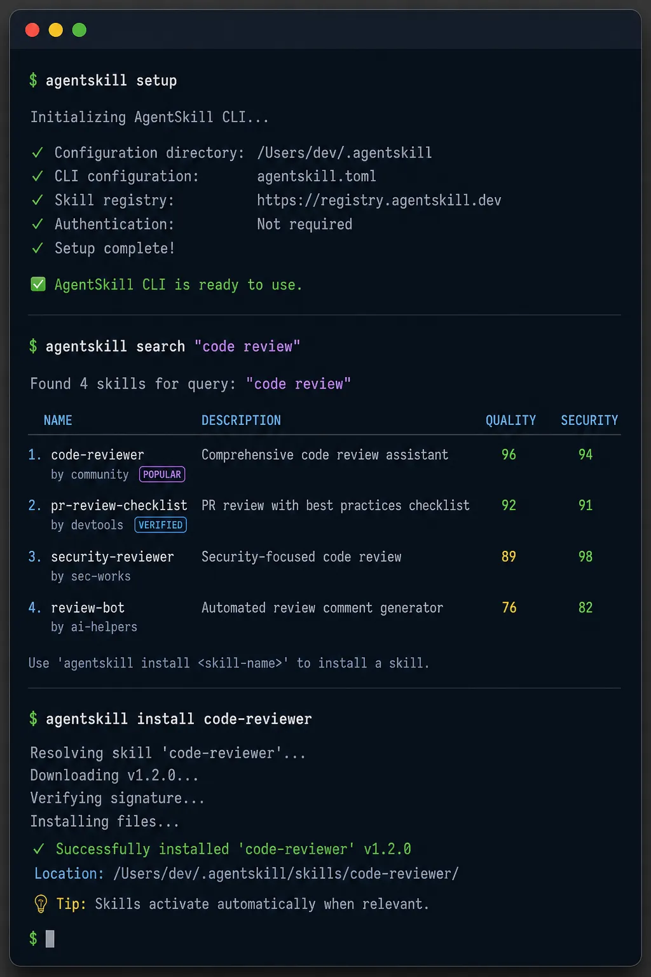Click 'Comprehensive code review assistant' description
Image resolution: width=651 pixels, height=977 pixels.
pyautogui.click(x=325, y=455)
